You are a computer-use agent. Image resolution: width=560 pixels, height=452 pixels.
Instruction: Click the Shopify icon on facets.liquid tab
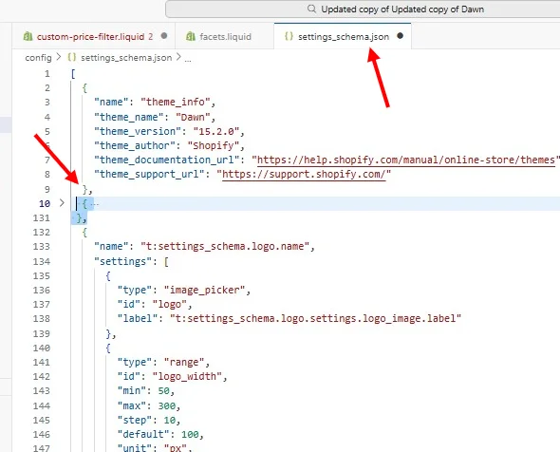pos(191,36)
